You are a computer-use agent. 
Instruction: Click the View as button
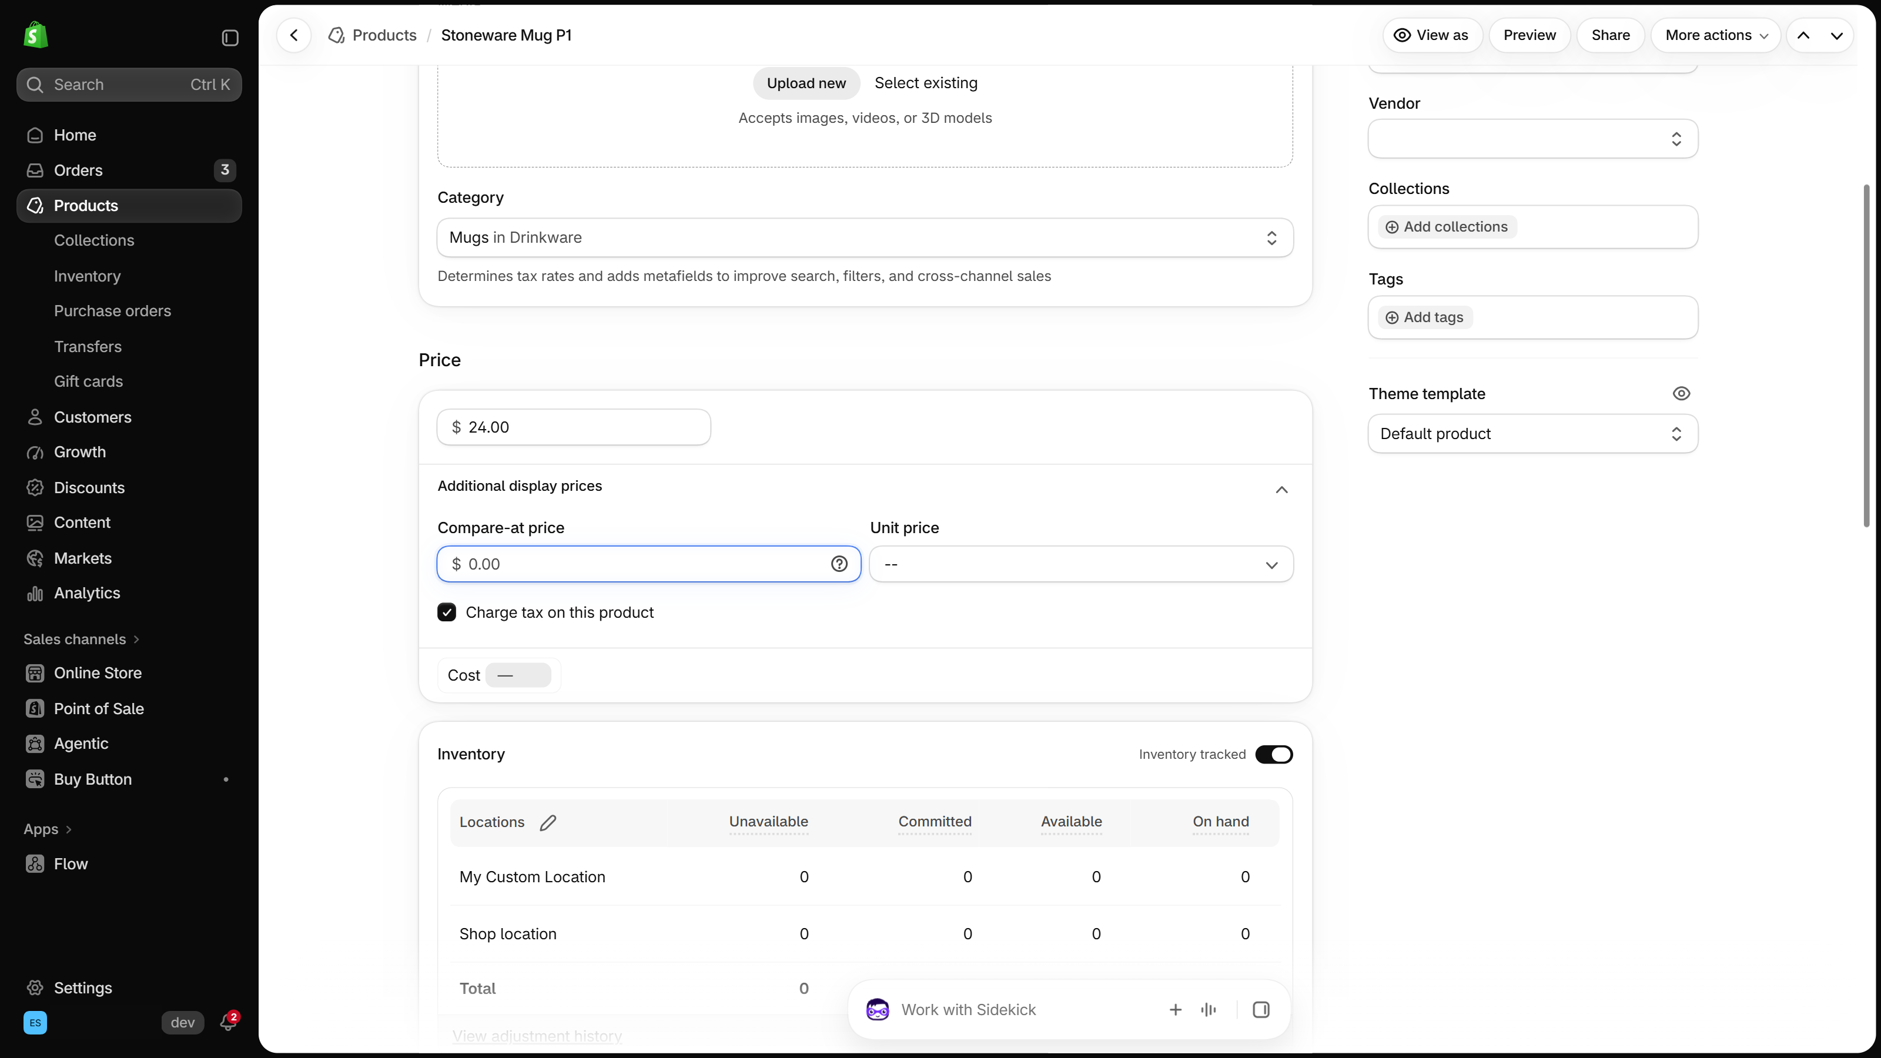point(1432,35)
